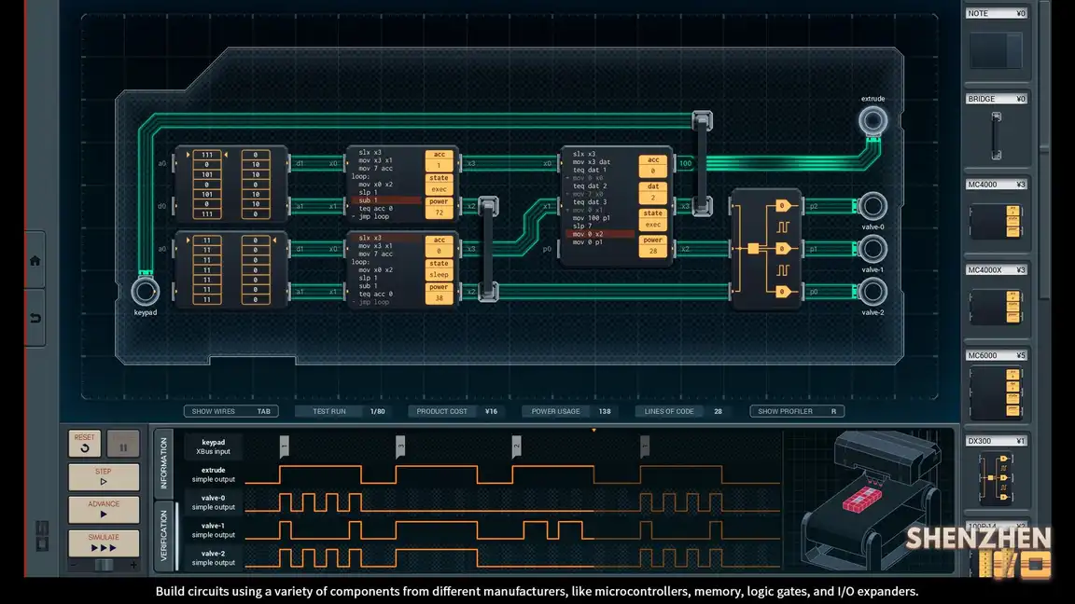This screenshot has width=1075, height=604.
Task: Select the DX300 expander chip on board
Action: pos(766,249)
